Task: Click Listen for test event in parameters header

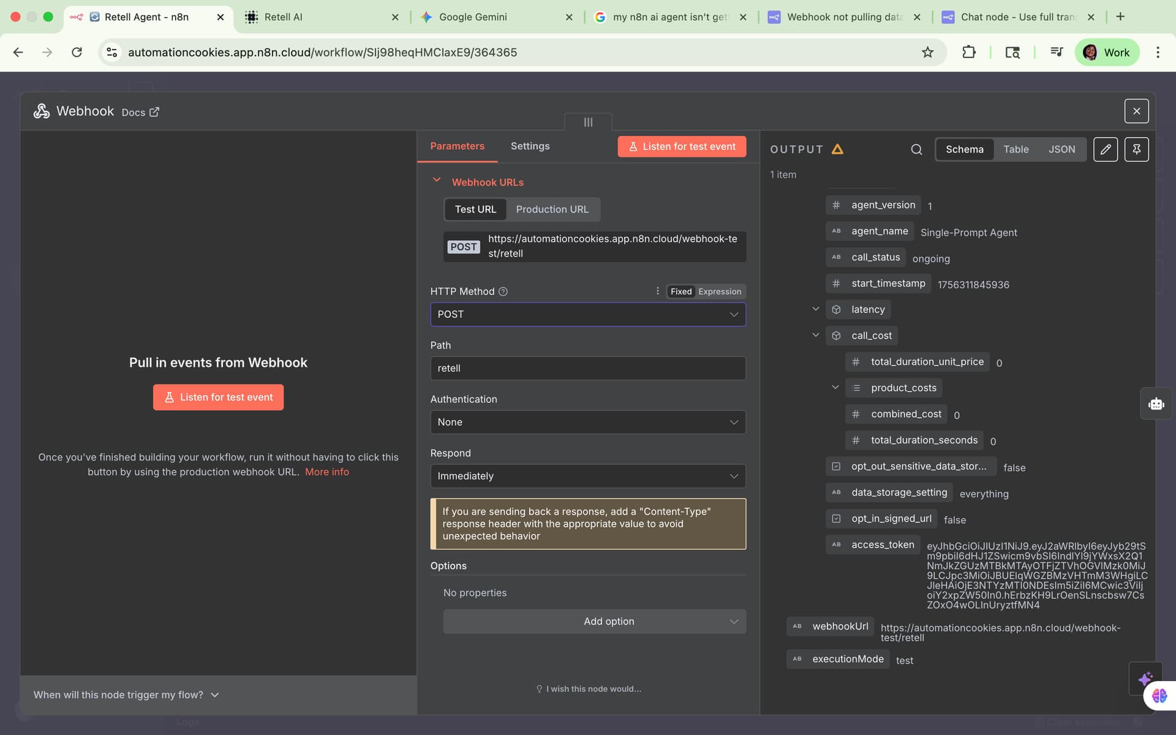Action: click(682, 146)
